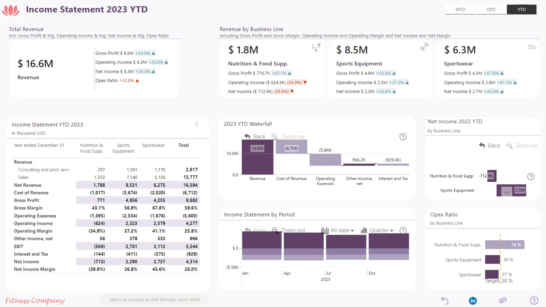This screenshot has height=307, width=546.
Task: Click the Sportswear column header in table
Action: pyautogui.click(x=153, y=145)
